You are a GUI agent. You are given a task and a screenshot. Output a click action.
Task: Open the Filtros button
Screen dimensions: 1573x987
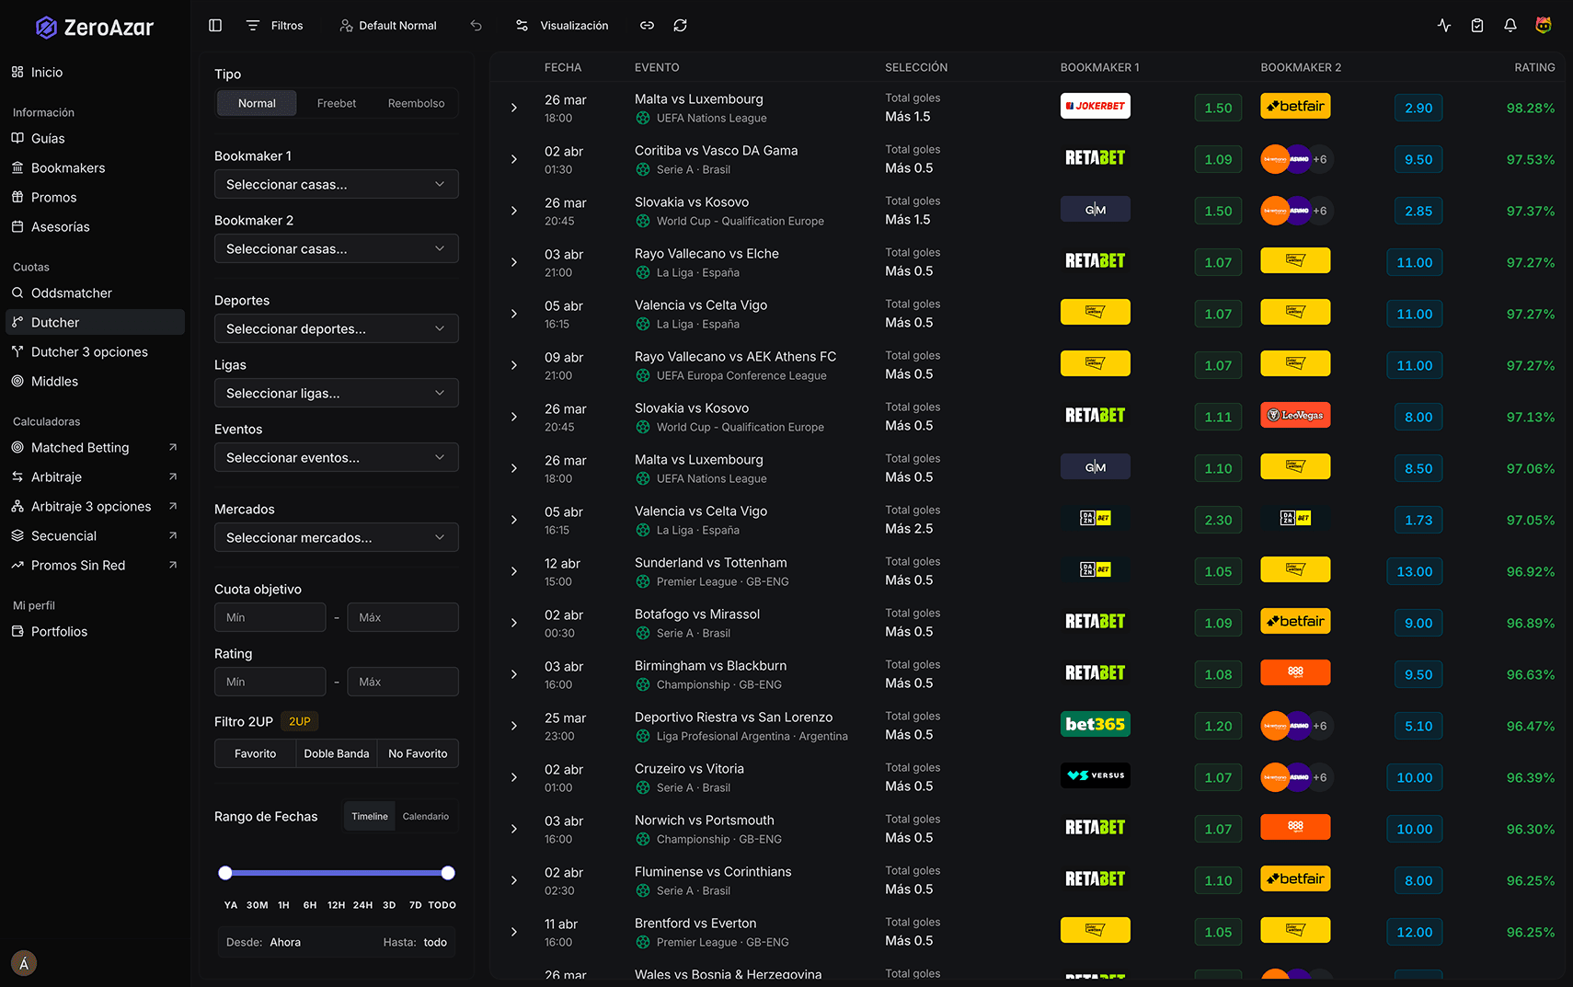[275, 26]
